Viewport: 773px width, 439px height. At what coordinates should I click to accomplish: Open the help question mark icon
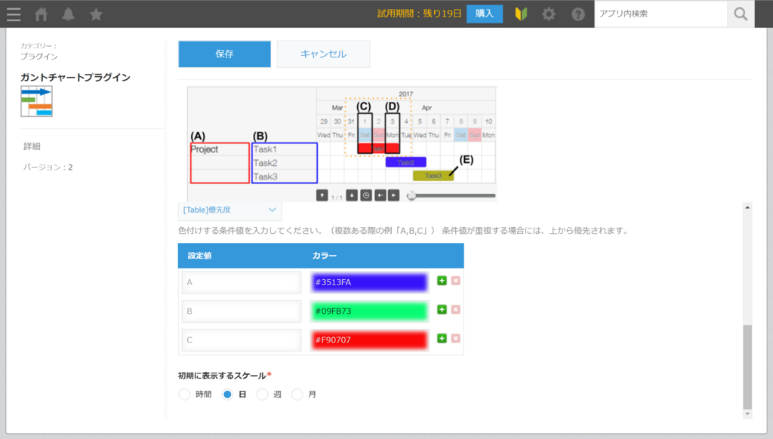click(x=577, y=14)
